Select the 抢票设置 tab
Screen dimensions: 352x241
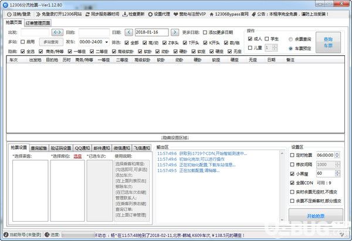pyautogui.click(x=19, y=147)
